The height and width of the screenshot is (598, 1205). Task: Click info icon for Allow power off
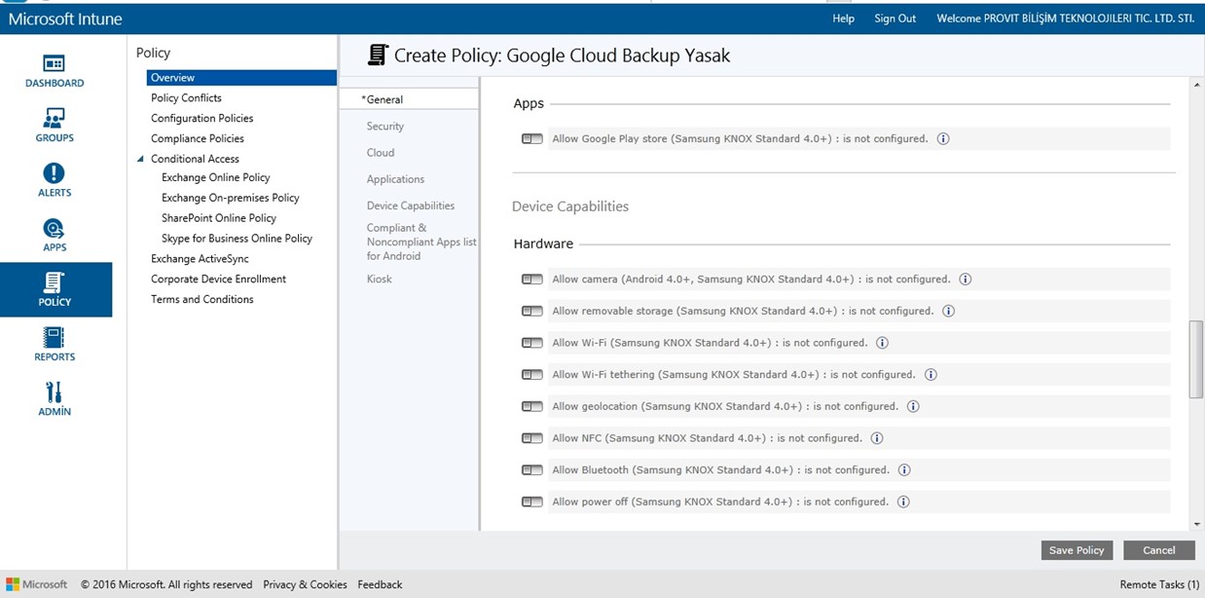click(903, 502)
